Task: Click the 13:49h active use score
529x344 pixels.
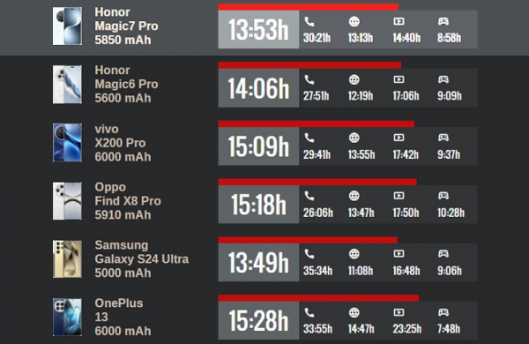Action: tap(258, 262)
